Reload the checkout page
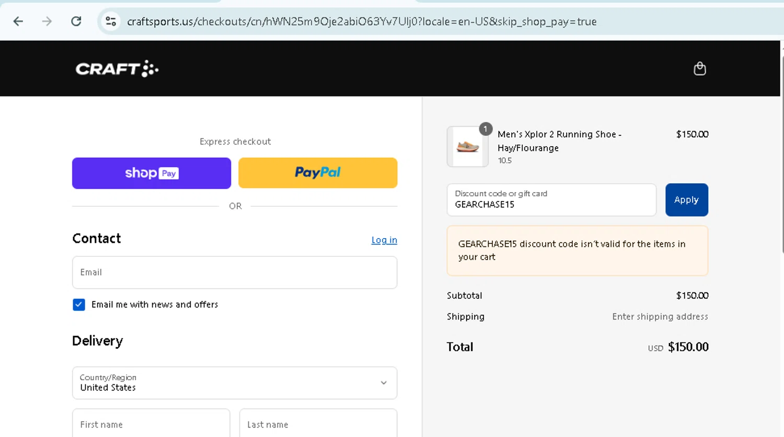The height and width of the screenshot is (437, 784). tap(76, 21)
